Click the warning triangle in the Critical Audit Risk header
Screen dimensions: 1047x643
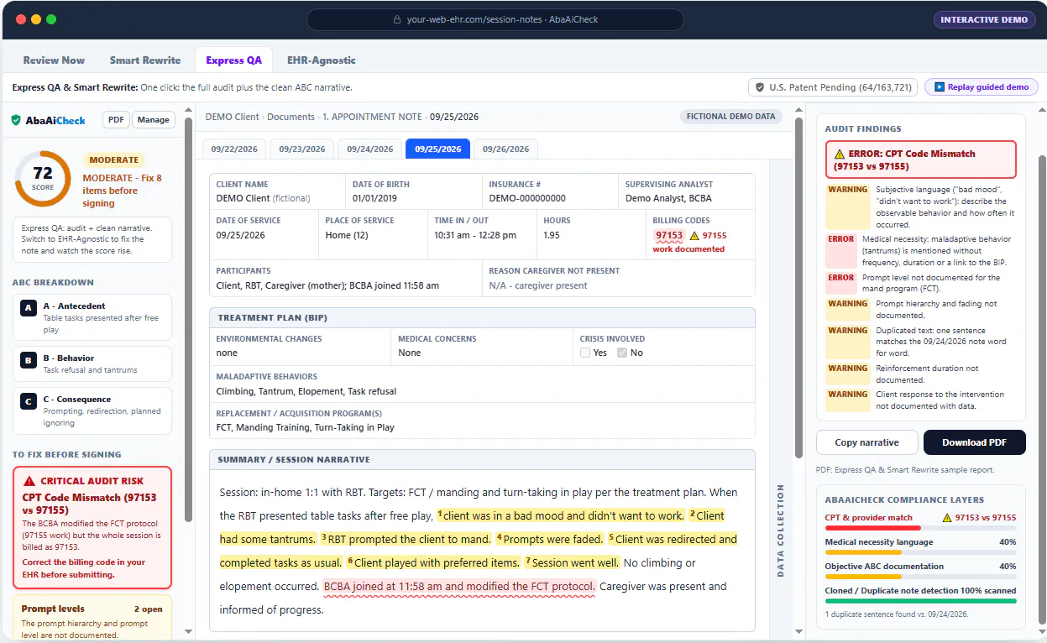30,481
